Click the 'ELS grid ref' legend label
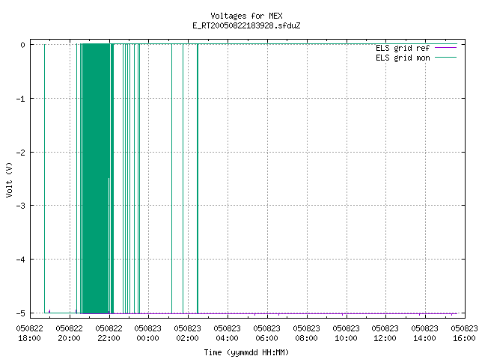Viewport: 479px width, 359px height. point(403,48)
